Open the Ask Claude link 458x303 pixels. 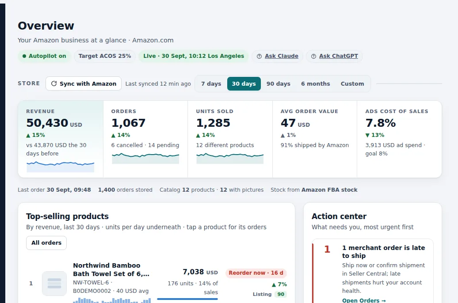(282, 56)
